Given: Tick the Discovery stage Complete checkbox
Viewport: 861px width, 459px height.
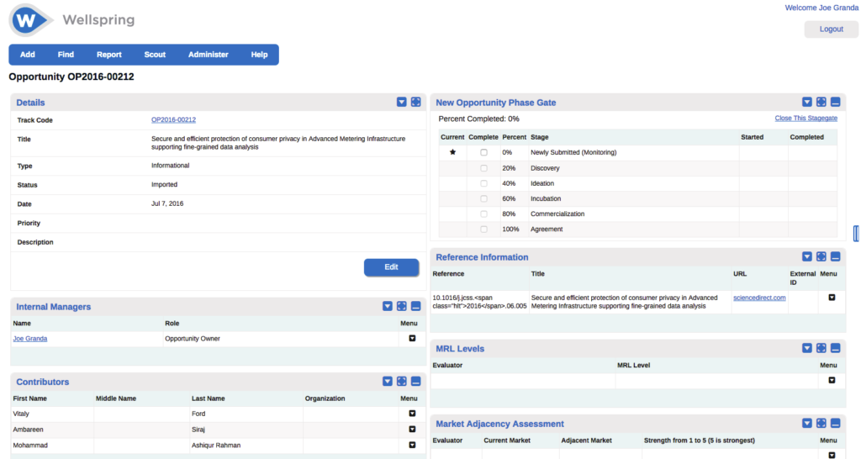Looking at the screenshot, I should (x=483, y=168).
